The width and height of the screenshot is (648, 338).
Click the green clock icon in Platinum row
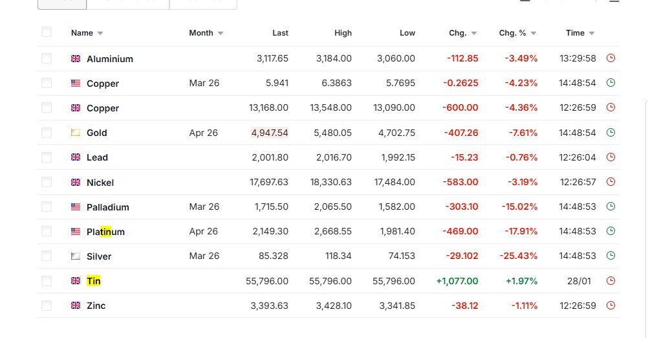(610, 231)
